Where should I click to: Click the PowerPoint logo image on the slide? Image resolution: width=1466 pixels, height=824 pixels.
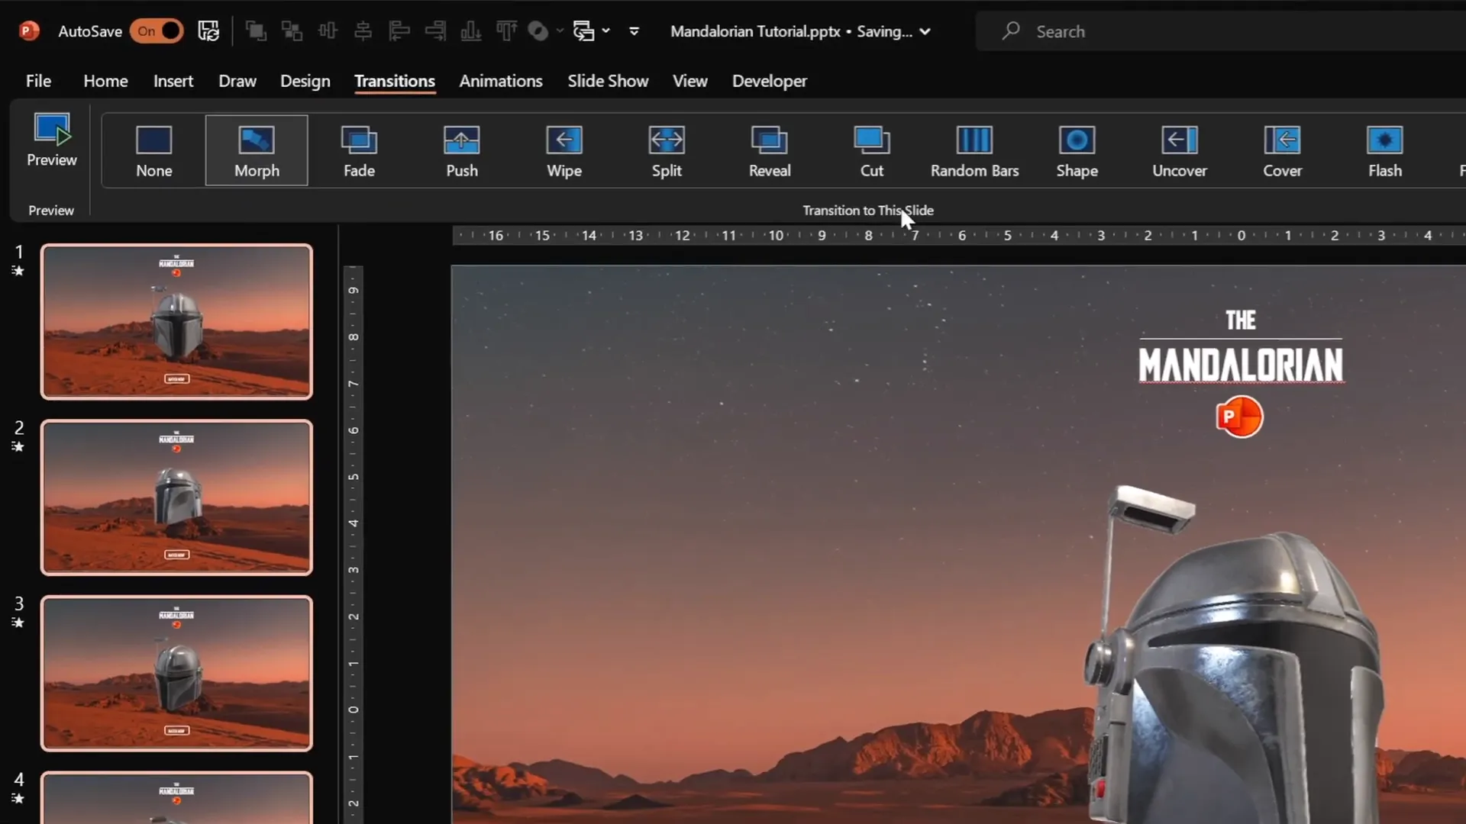[1239, 417]
